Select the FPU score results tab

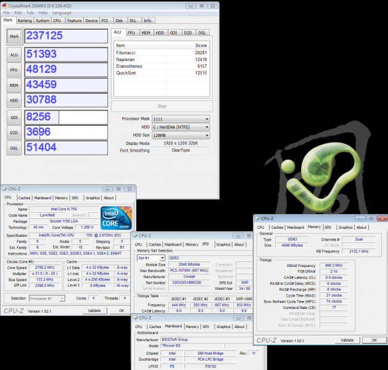(132, 32)
